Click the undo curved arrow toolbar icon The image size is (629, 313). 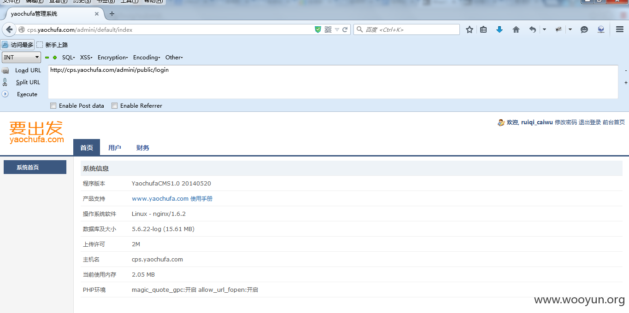(533, 29)
